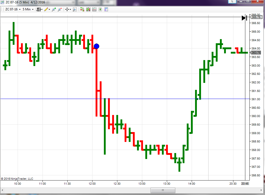Click the blue dot marker on chart
This screenshot has height=195, width=265.
97,46
